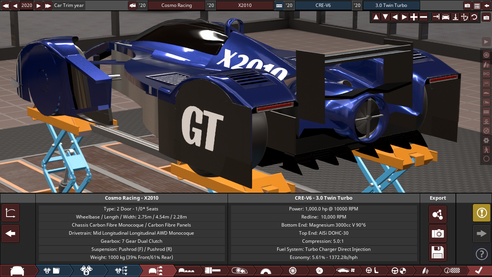Click the 2020 year value

click(x=27, y=5)
